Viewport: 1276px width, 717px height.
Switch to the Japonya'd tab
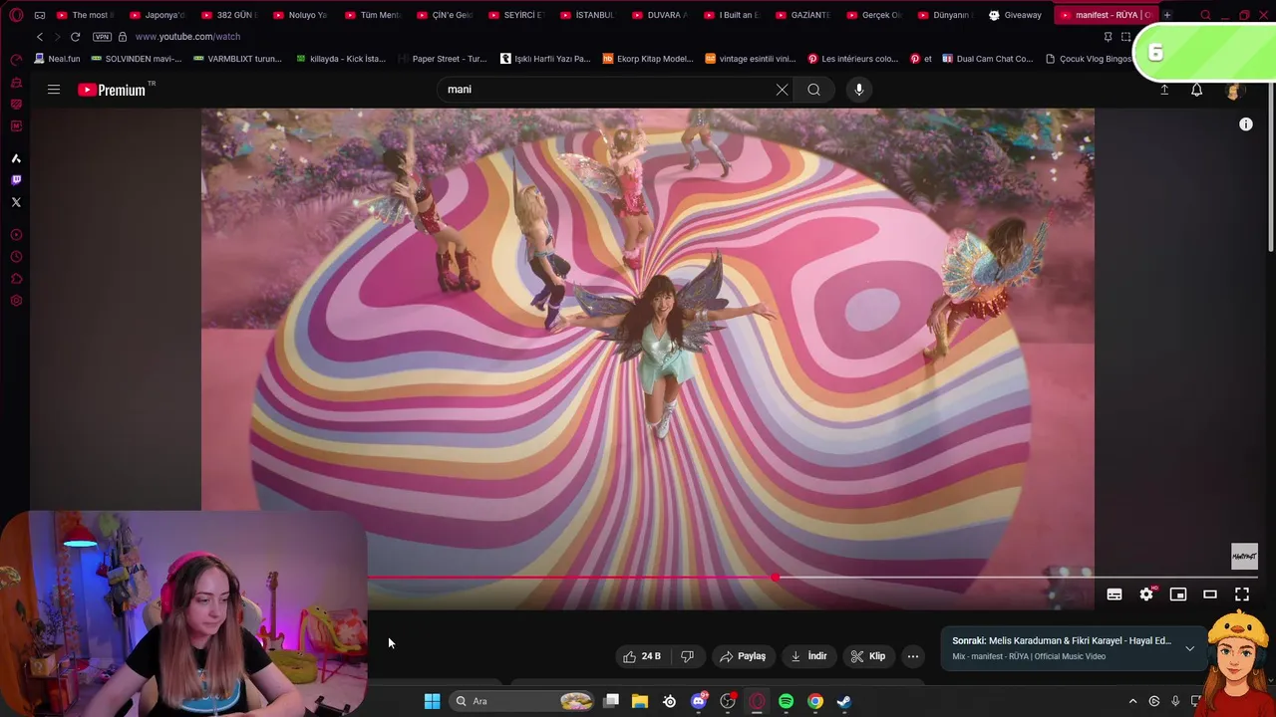point(158,15)
